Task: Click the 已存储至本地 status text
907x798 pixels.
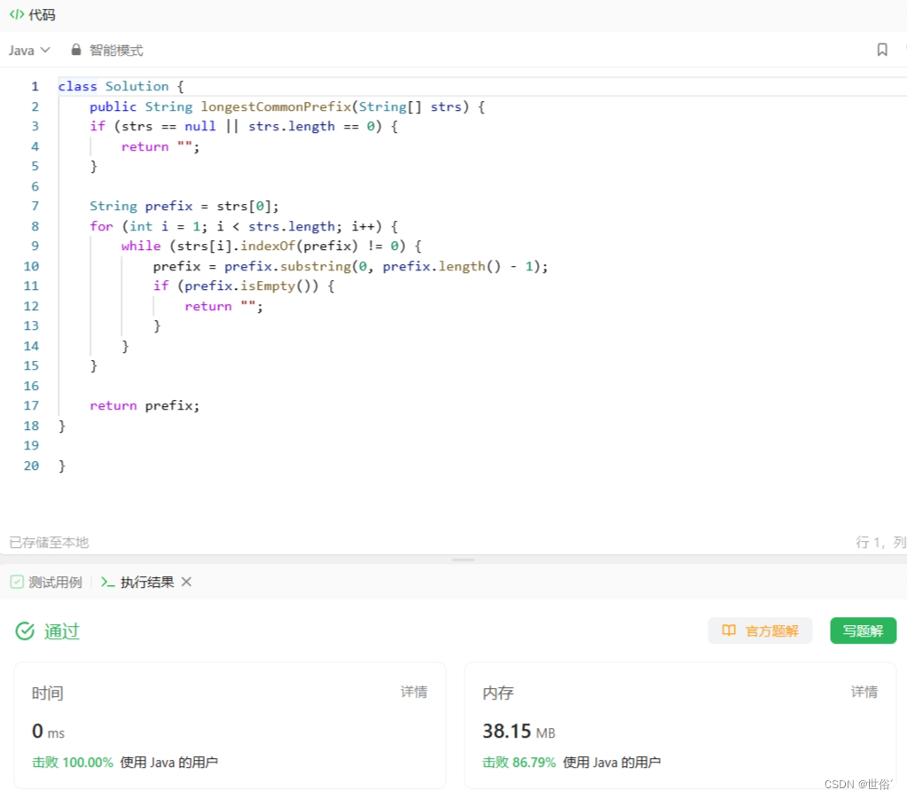Action: [49, 543]
